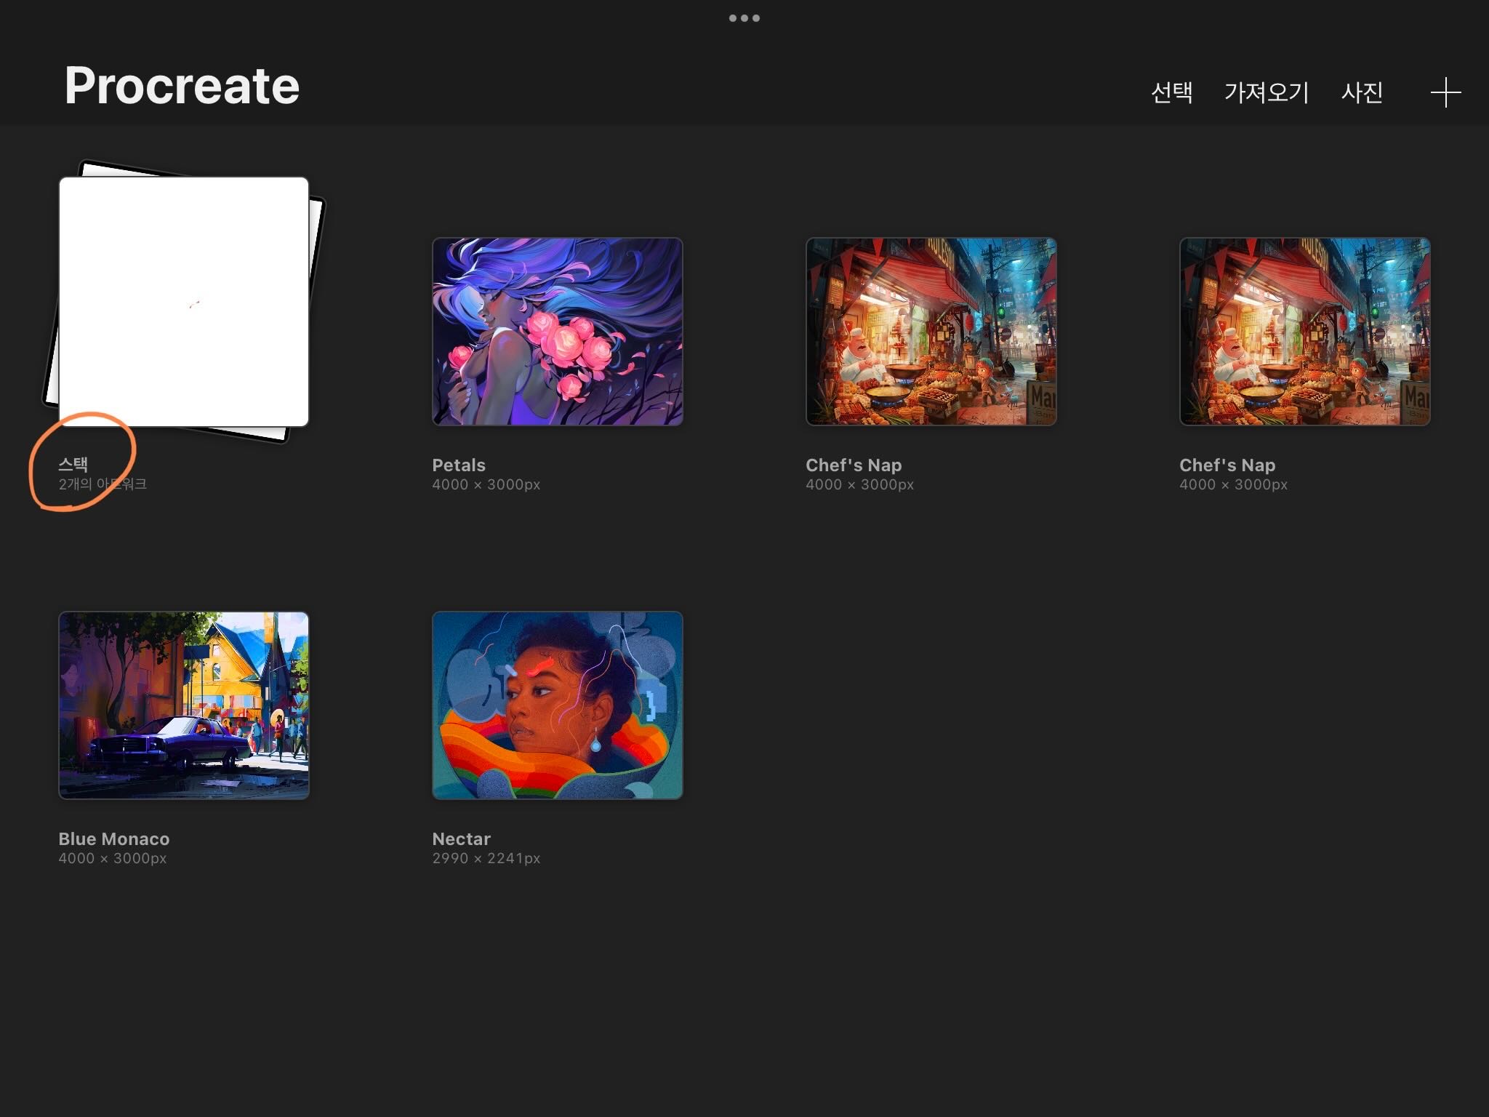Open the three-dot multitasking menu
The width and height of the screenshot is (1489, 1117).
click(744, 18)
